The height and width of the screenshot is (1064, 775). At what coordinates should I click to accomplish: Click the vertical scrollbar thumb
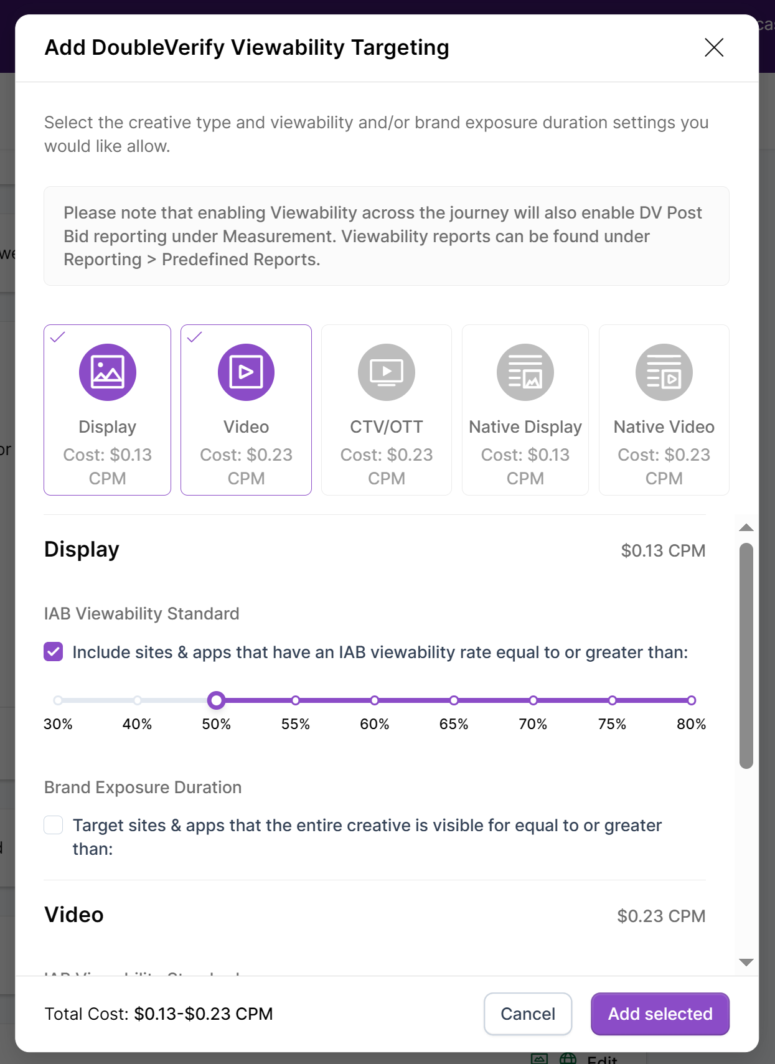(746, 655)
